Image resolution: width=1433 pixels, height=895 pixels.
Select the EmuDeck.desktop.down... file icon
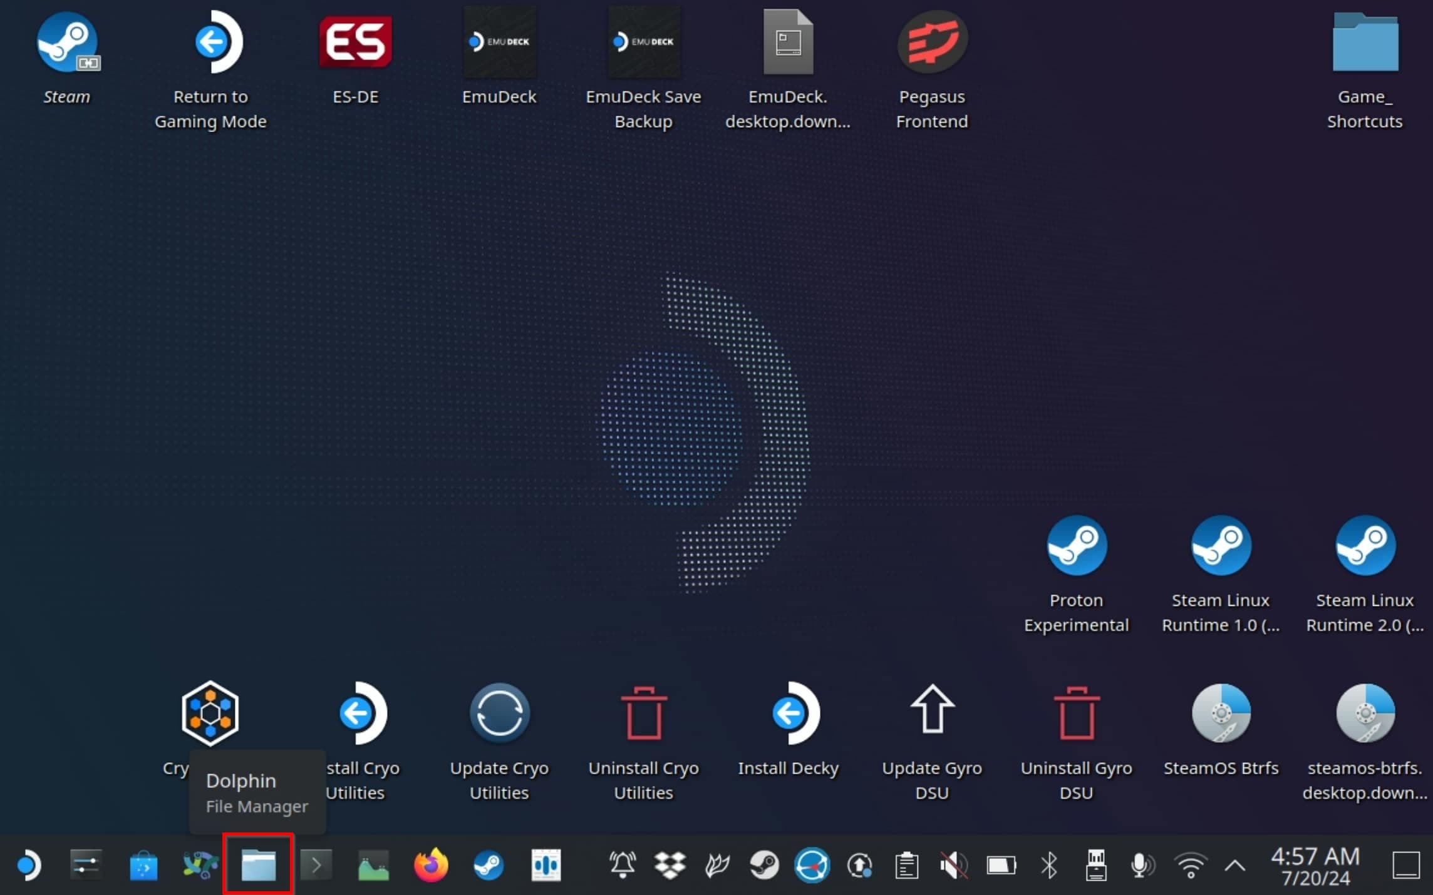point(788,43)
